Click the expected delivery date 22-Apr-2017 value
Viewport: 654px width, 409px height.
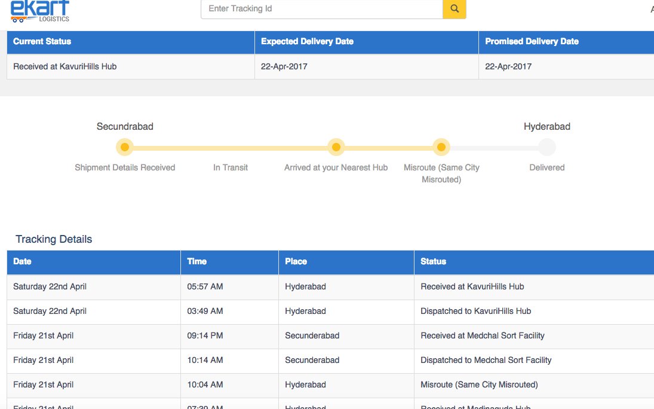(x=284, y=67)
